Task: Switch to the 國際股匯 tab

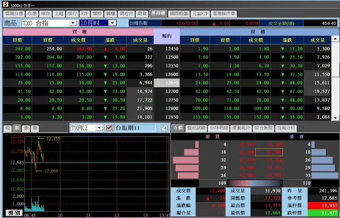Action: [x=179, y=14]
